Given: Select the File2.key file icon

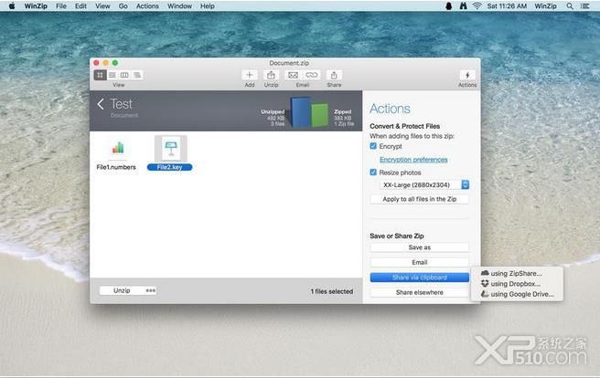Looking at the screenshot, I should pyautogui.click(x=171, y=148).
